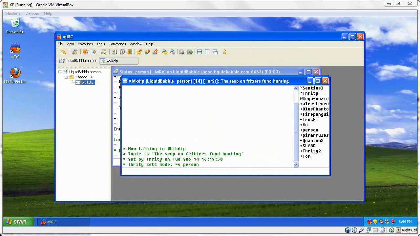Image resolution: width=420 pixels, height=236 pixels.
Task: Click the mIRC icon in system tray
Action: pos(369,222)
